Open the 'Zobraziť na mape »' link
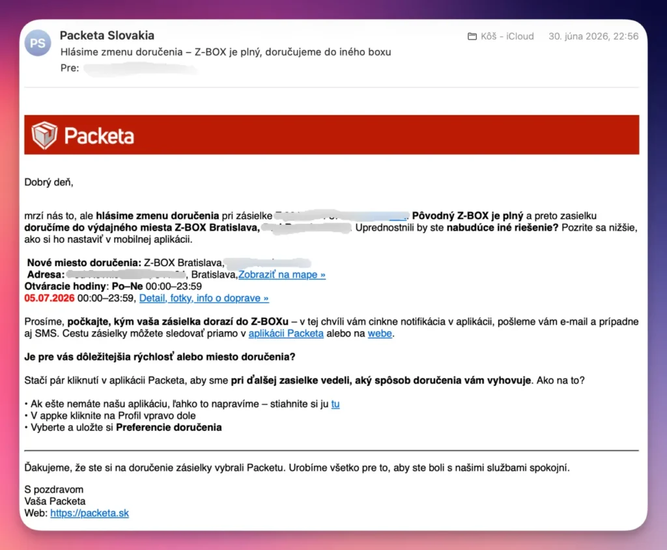The width and height of the screenshot is (667, 550). pyautogui.click(x=282, y=275)
